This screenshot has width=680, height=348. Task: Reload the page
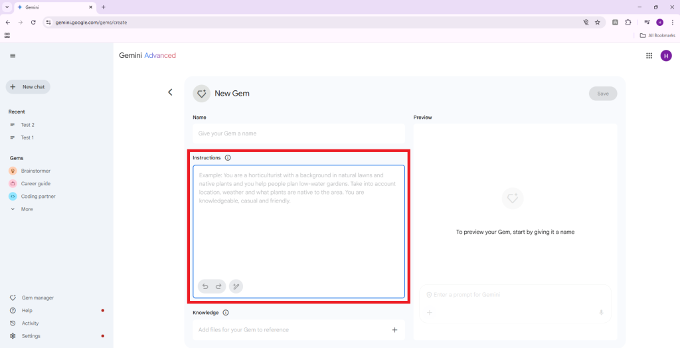coord(33,22)
